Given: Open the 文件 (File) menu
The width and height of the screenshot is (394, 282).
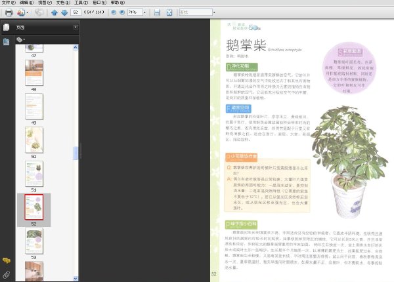Looking at the screenshot, I should click(x=9, y=3).
